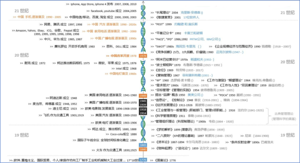Select the orange 中国 家用电话 逐渐普及 entry
The width and height of the screenshot is (300, 163).
pyautogui.click(x=109, y=31)
